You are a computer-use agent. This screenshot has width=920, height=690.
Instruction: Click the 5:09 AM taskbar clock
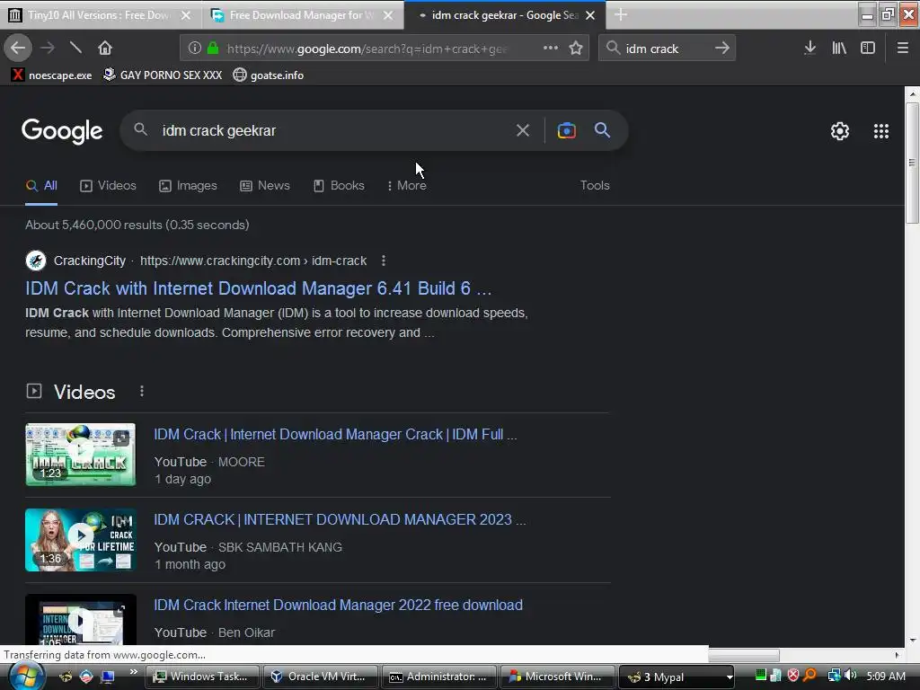click(886, 677)
